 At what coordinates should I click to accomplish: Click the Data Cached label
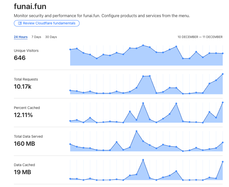click(x=24, y=165)
